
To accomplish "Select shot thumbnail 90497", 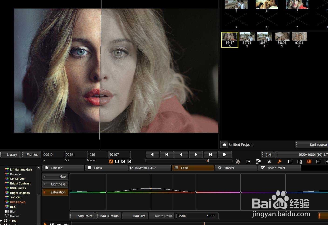I will point(230,40).
